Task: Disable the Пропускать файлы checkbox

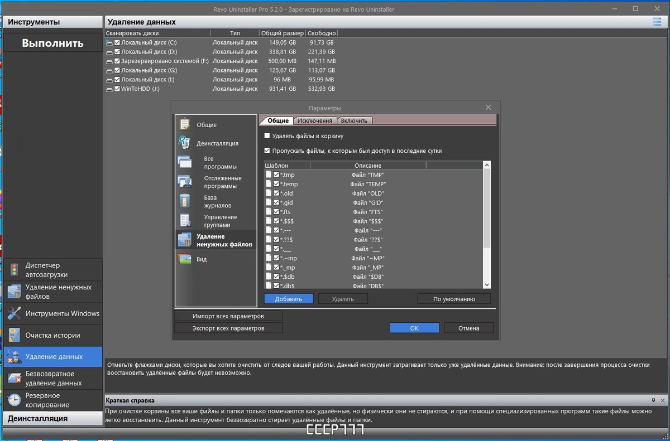Action: 267,151
